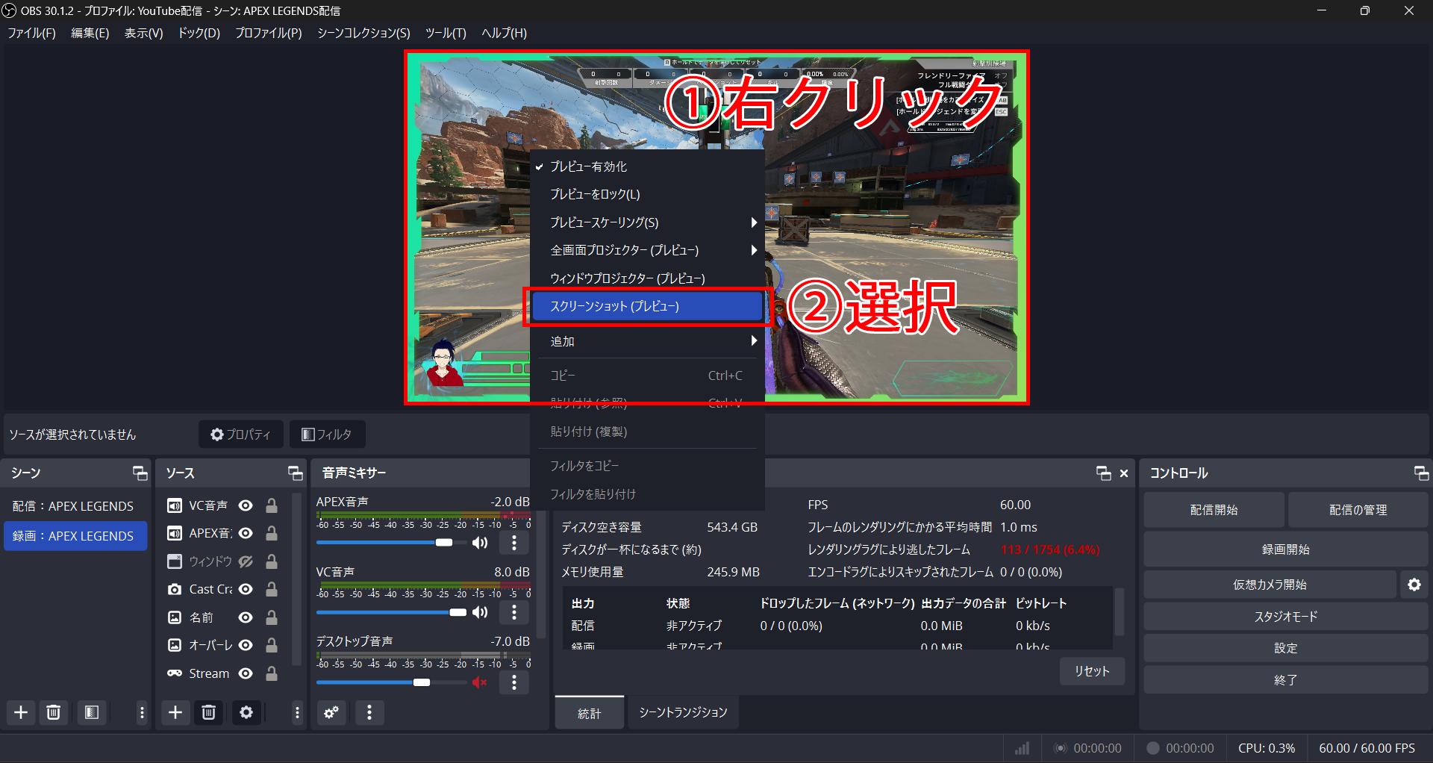1433x763 pixels.
Task: Show the hidden ウィンドウ source
Action: click(246, 561)
